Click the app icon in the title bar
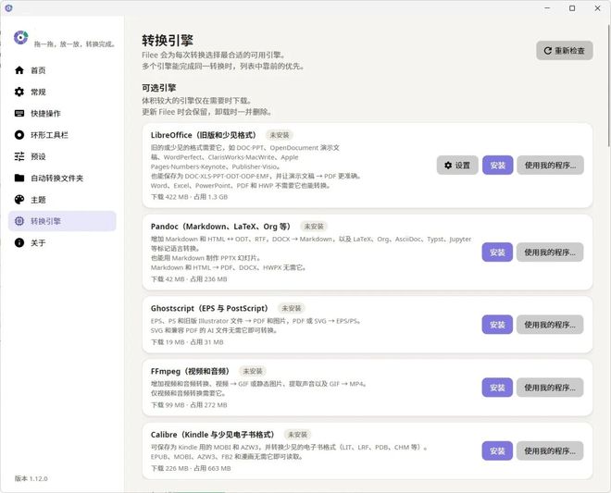The width and height of the screenshot is (611, 493). point(8,7)
